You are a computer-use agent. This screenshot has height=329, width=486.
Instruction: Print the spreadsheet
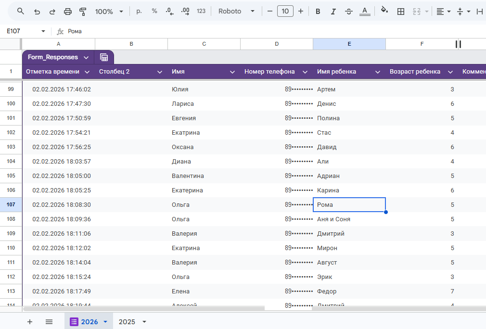coord(67,12)
